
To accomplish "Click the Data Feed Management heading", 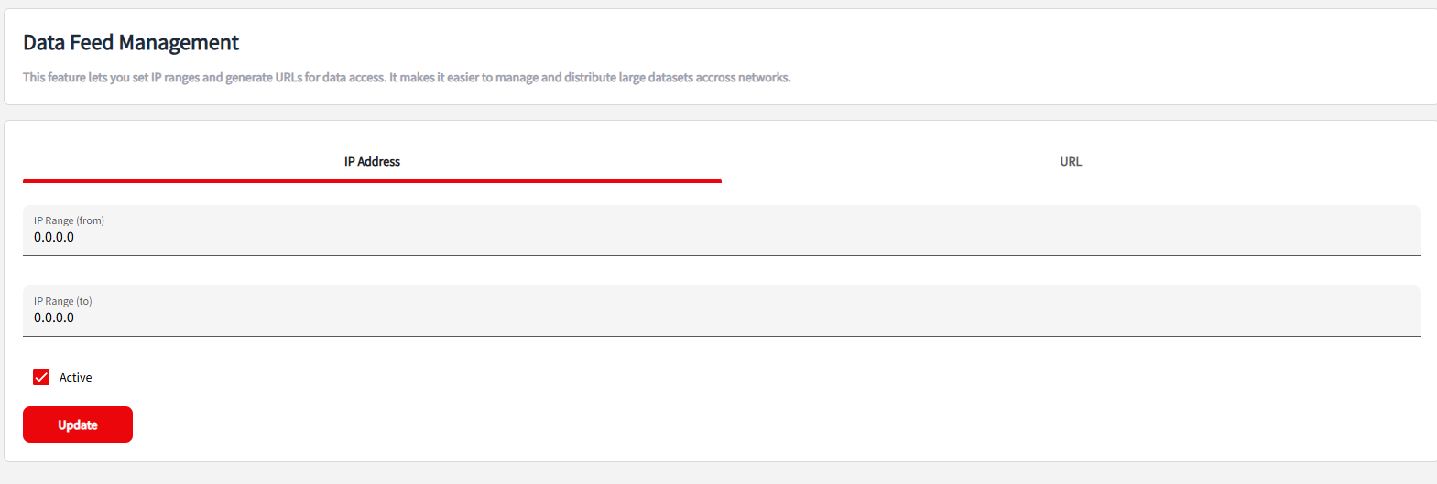I will (x=131, y=43).
